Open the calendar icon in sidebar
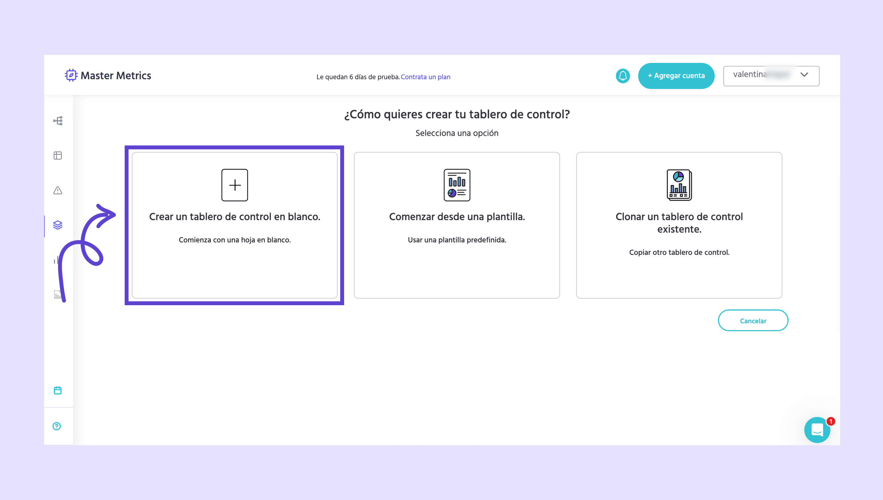Viewport: 883px width, 500px height. pos(58,391)
